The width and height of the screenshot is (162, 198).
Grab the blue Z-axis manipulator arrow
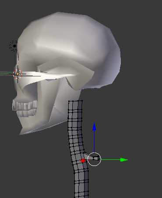pos(94,126)
